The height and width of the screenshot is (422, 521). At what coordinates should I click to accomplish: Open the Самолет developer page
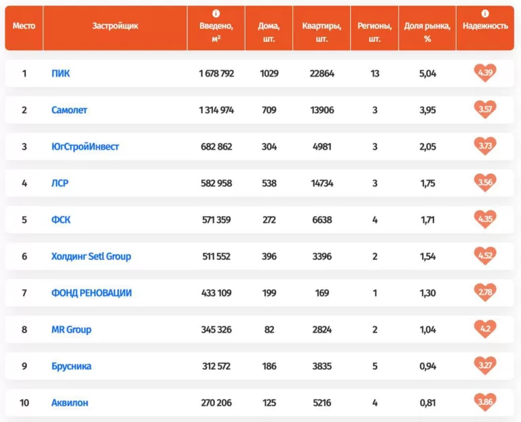69,110
